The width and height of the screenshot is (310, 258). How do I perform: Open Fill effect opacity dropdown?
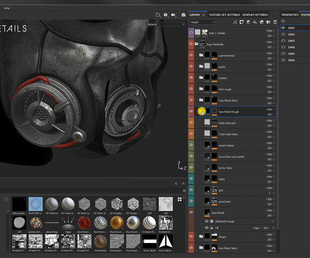pyautogui.click(x=267, y=228)
